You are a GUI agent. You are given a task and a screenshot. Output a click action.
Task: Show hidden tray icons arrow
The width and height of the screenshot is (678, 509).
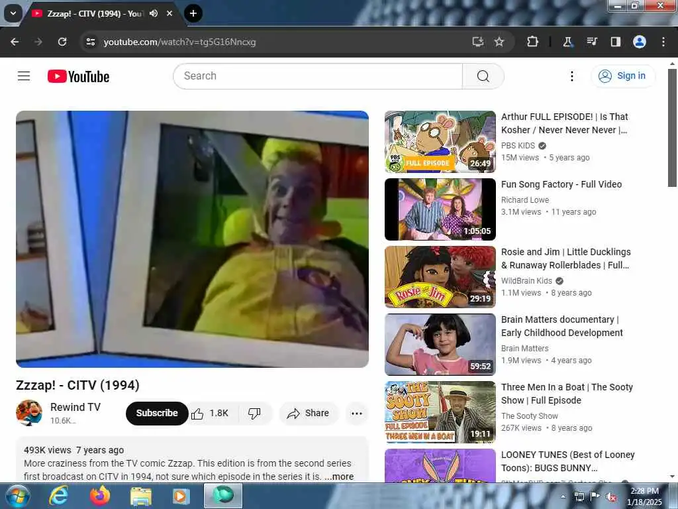(563, 496)
